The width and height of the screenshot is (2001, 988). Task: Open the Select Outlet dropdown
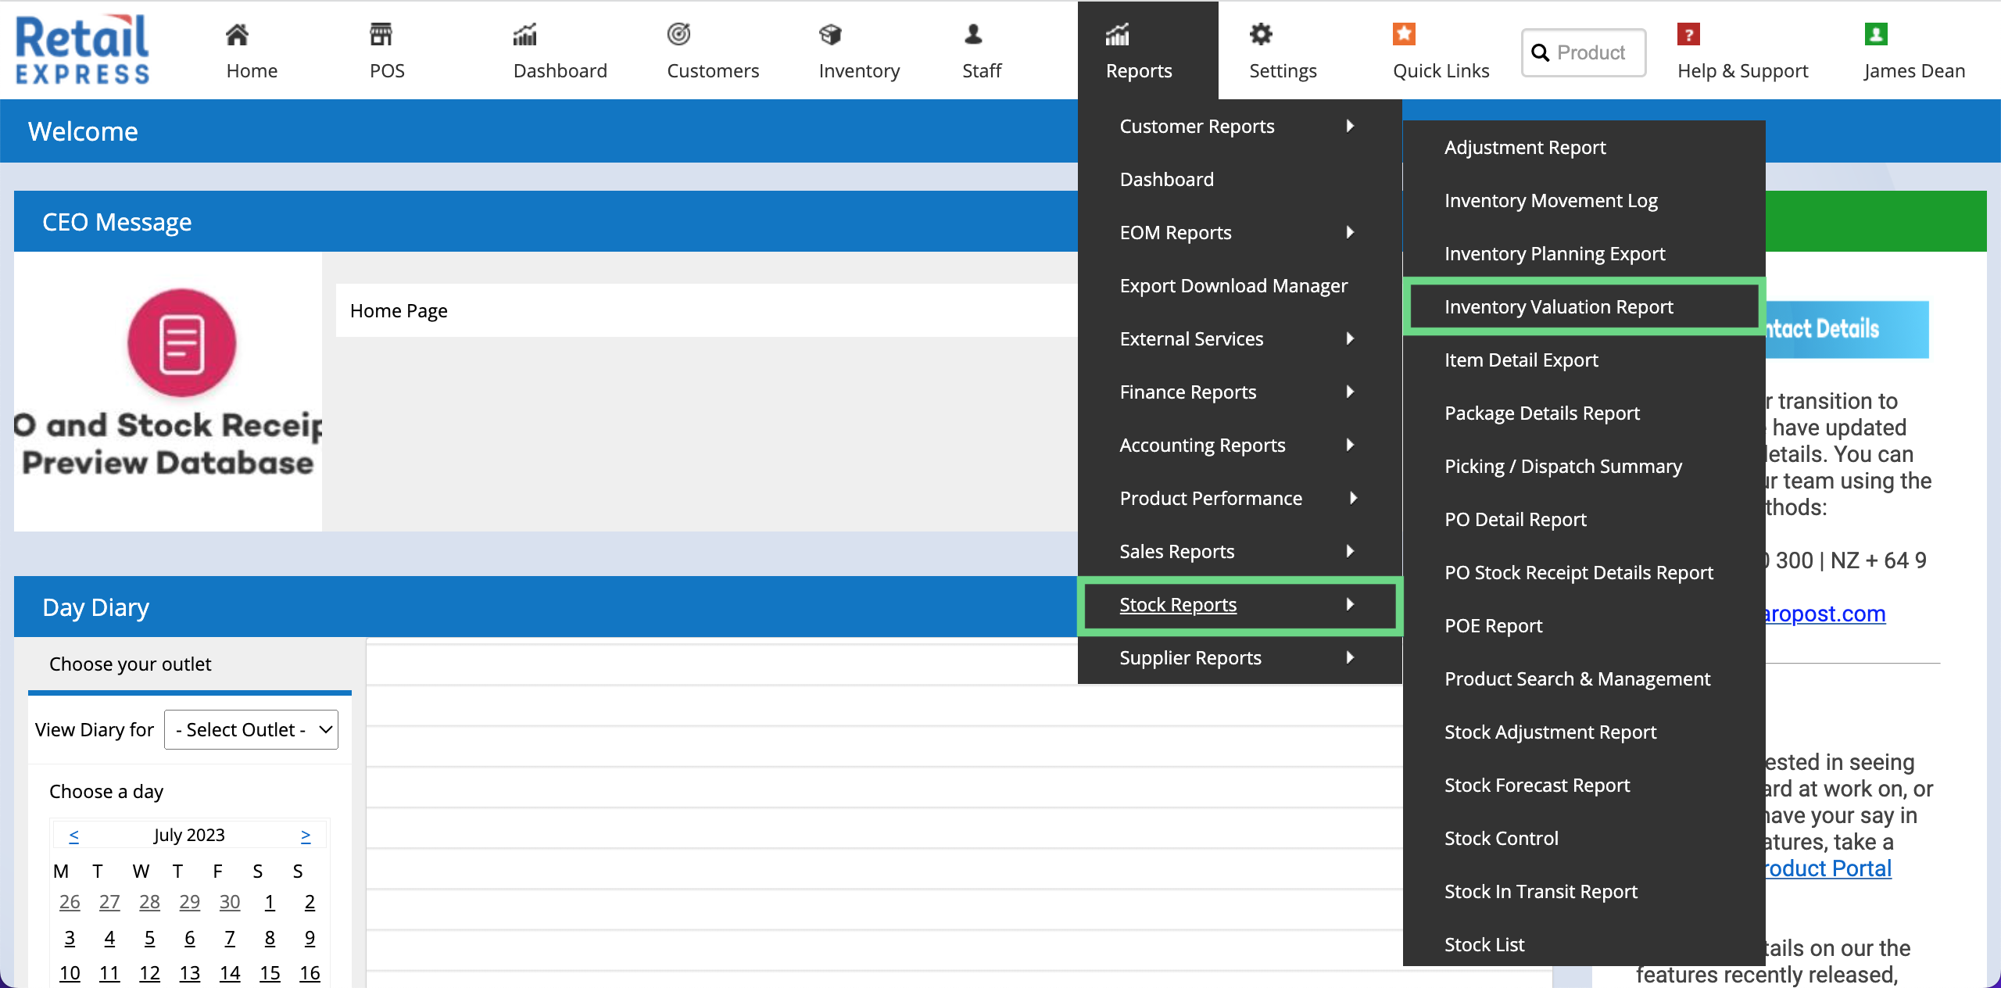251,729
